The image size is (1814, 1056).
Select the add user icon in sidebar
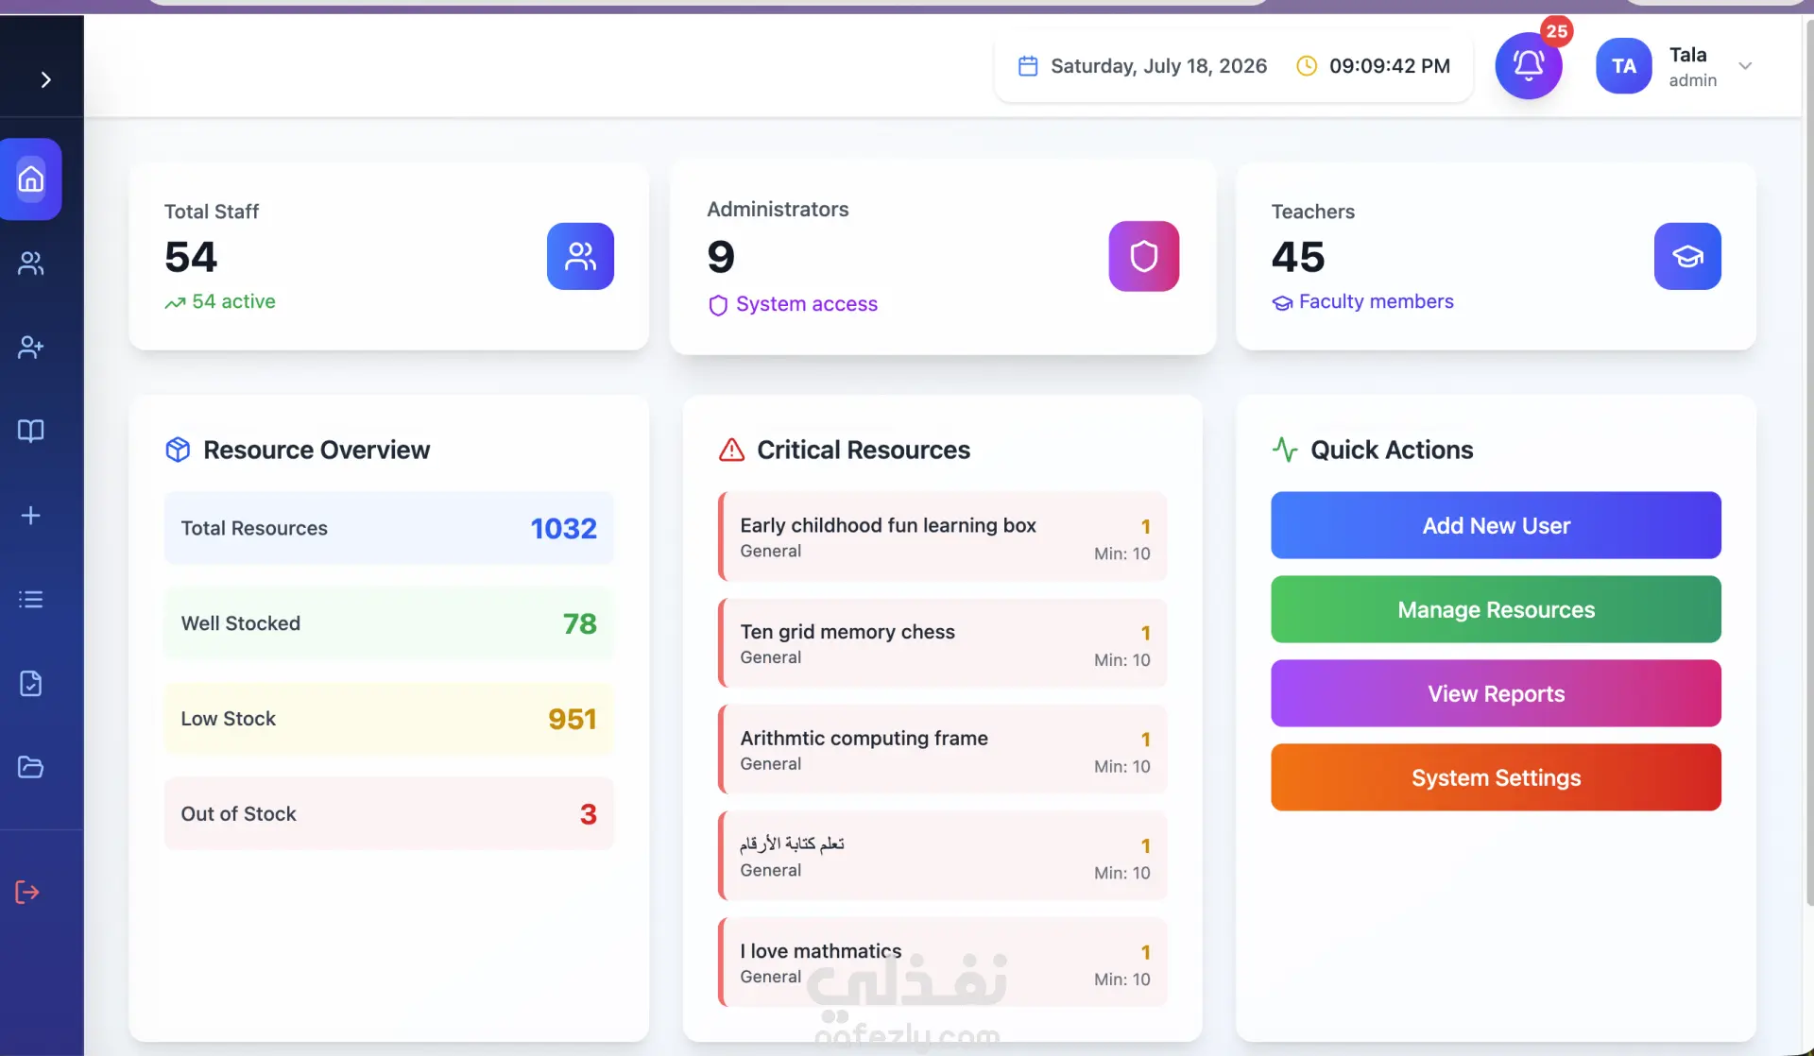pos(31,348)
